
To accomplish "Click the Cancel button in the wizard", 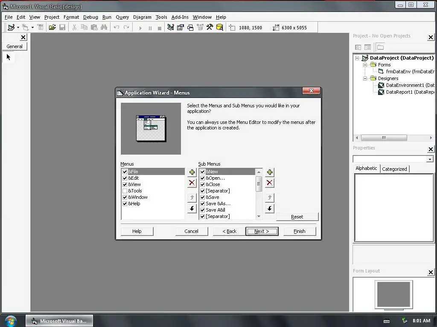I will pos(192,231).
